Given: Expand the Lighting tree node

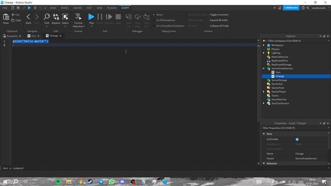Looking at the screenshot, I should (264, 53).
